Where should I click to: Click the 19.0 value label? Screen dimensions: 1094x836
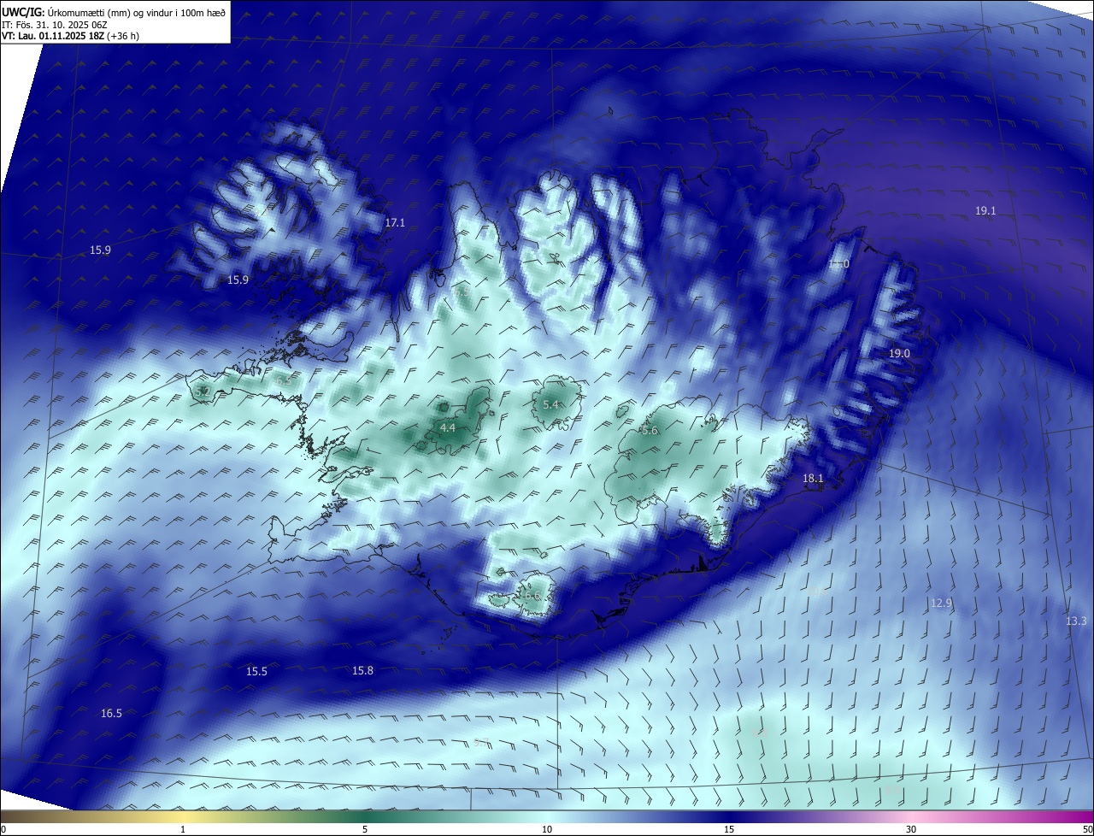899,353
